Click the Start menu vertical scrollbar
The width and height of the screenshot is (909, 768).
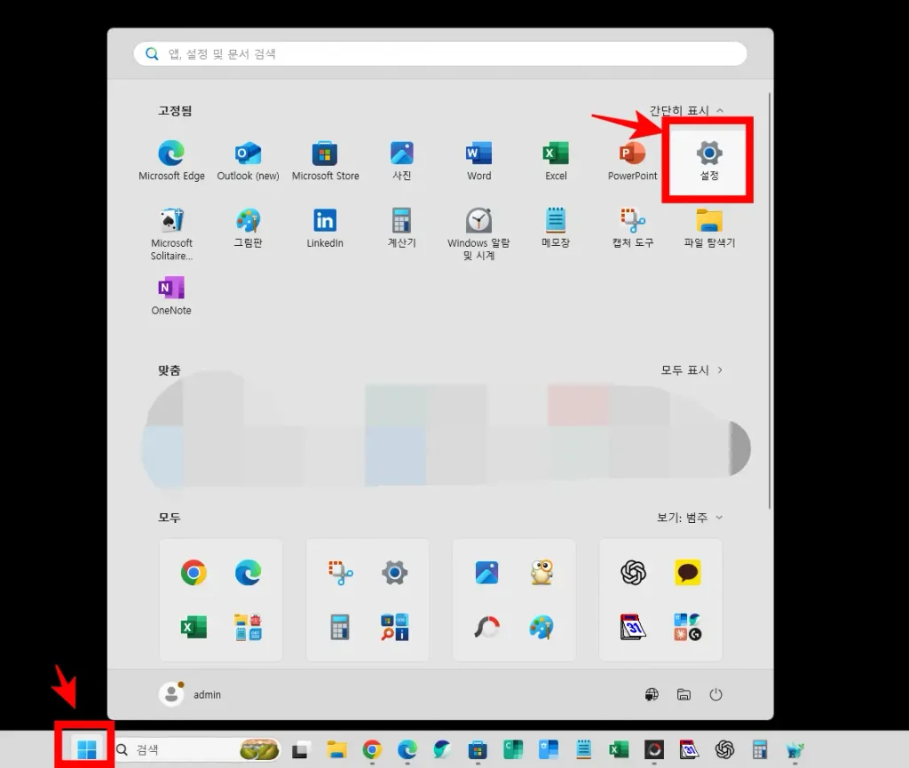[770, 301]
